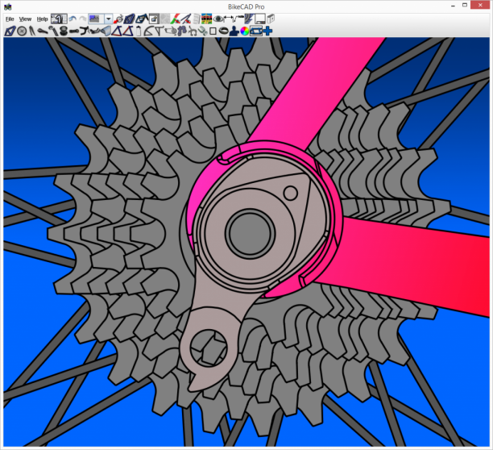Click the tire and fender icon
The width and height of the screenshot is (493, 450).
click(x=250, y=19)
